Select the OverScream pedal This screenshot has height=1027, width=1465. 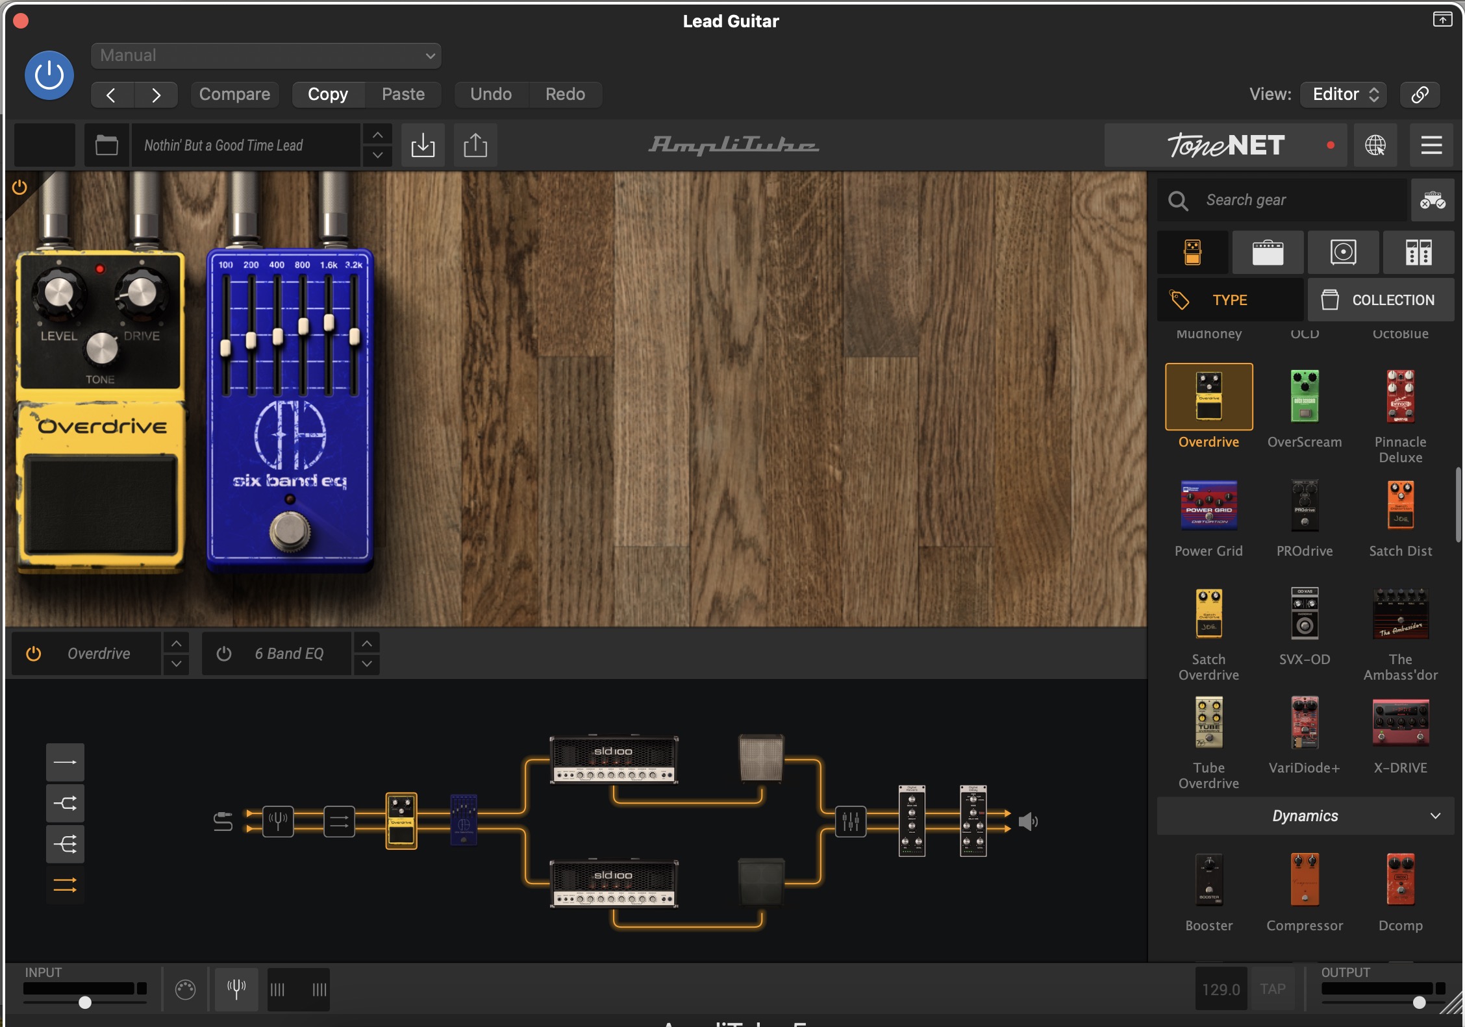pyautogui.click(x=1305, y=406)
